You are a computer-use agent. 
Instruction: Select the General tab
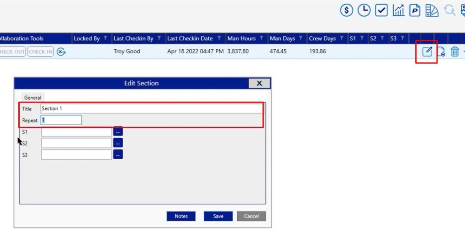coord(33,97)
